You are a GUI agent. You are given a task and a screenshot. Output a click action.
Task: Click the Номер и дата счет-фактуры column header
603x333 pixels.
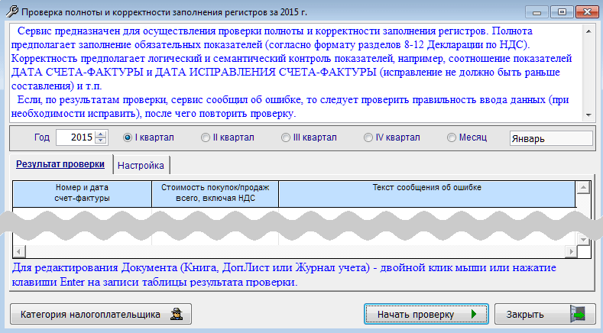82,193
